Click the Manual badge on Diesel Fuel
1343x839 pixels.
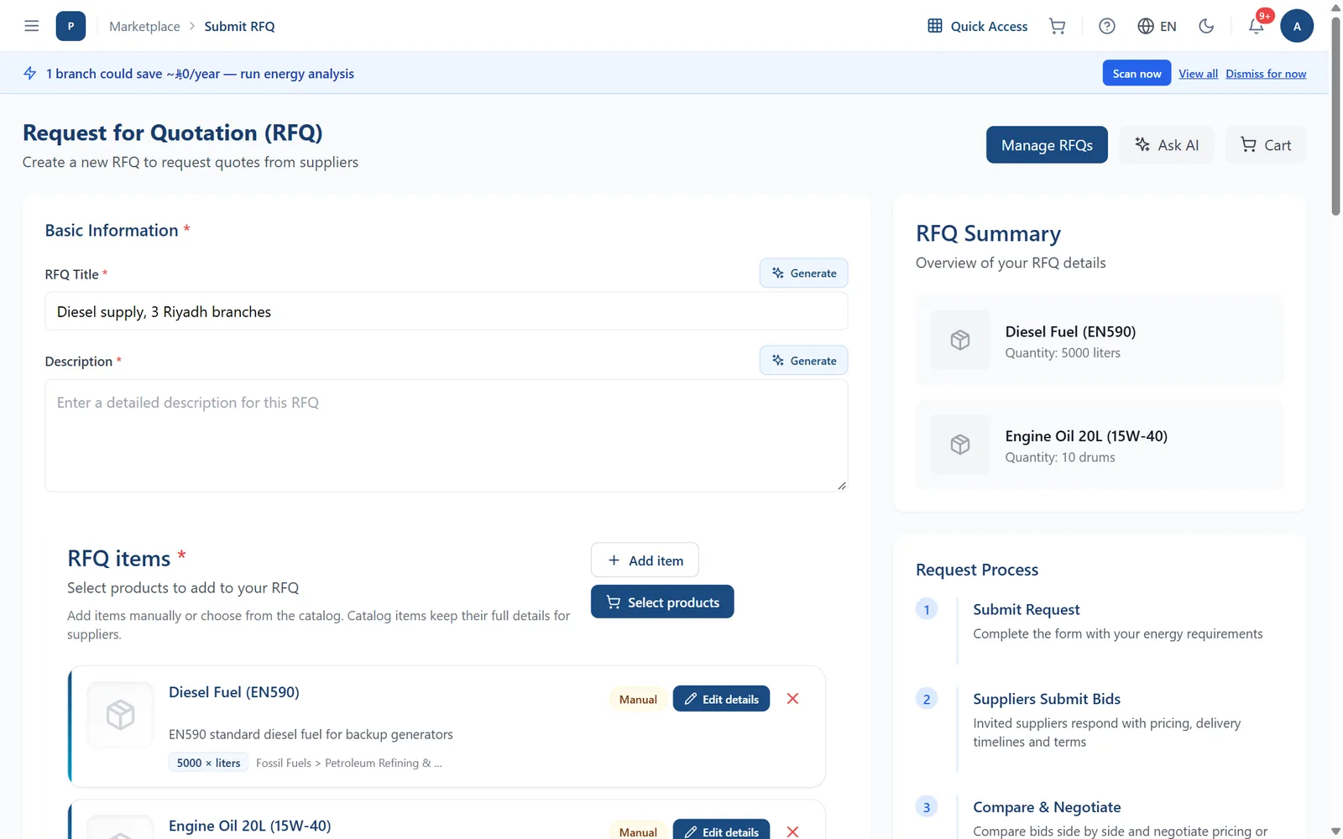(638, 699)
